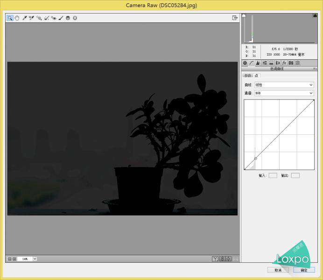The image size is (323, 280).
Task: Swap before and after settings icon
Action: 222,259
